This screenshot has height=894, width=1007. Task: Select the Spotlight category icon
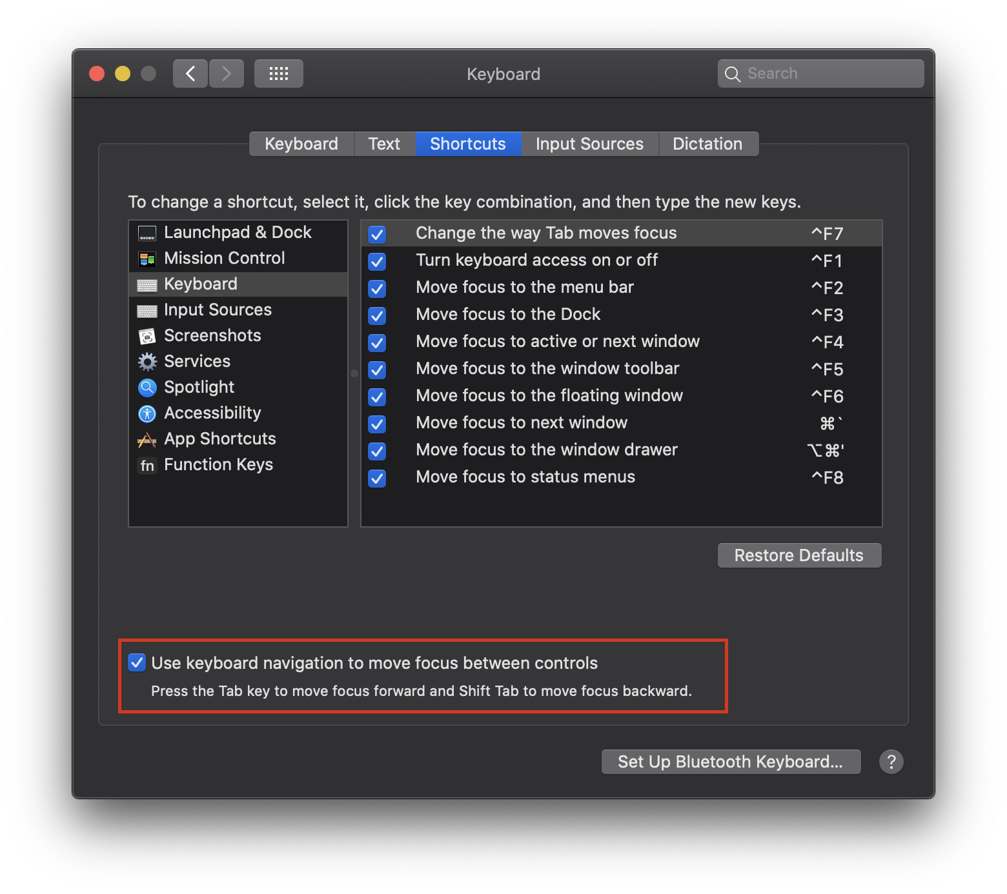point(147,387)
